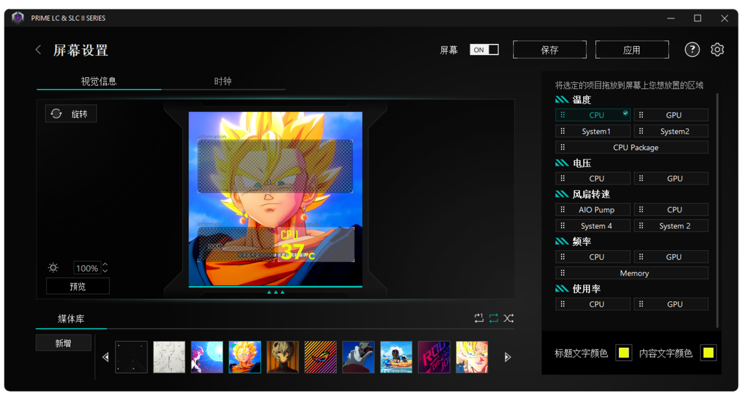742x400 pixels.
Task: Click the sensor list vertical scrollbar
Action: 717,211
